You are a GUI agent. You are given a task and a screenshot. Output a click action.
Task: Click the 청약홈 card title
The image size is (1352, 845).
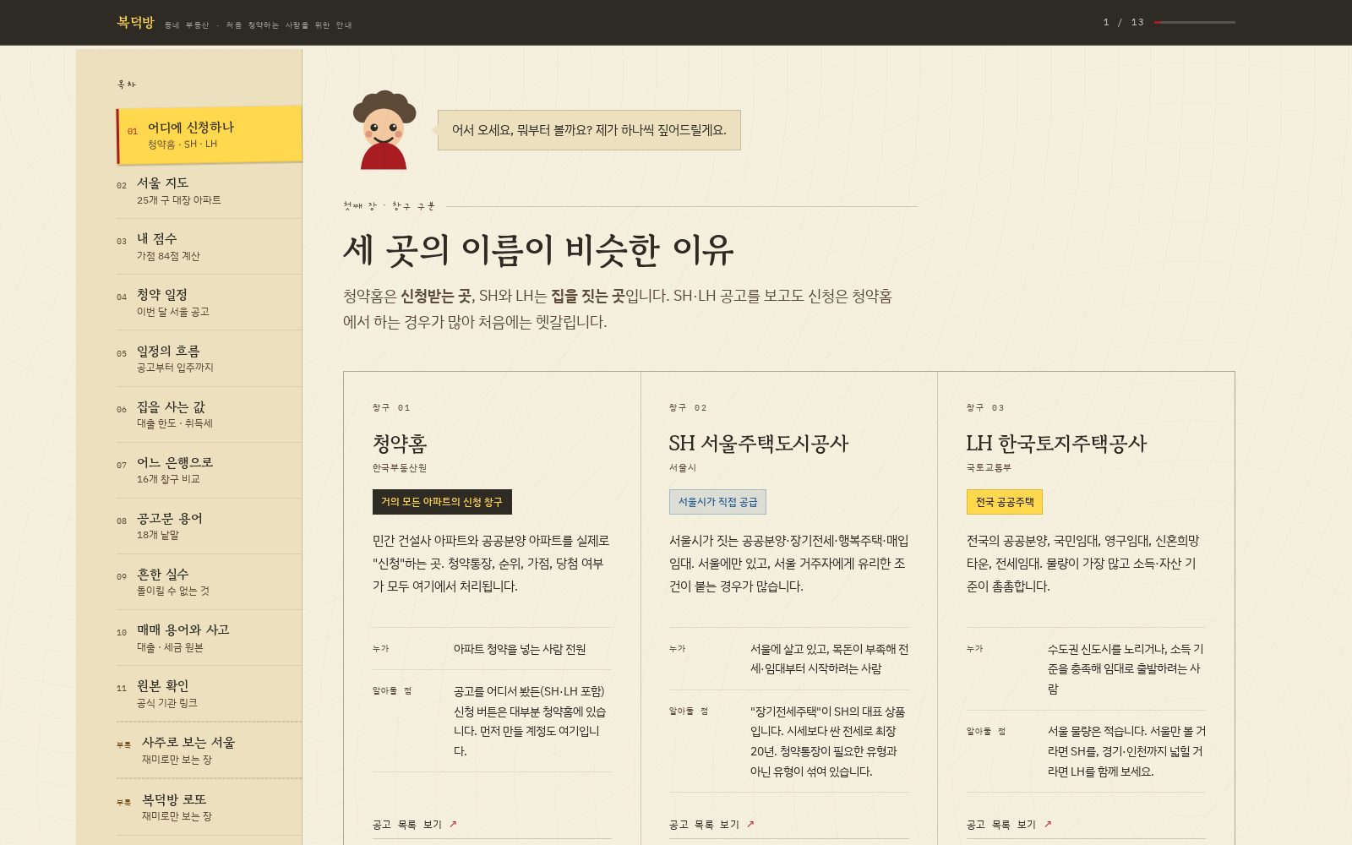(x=400, y=444)
